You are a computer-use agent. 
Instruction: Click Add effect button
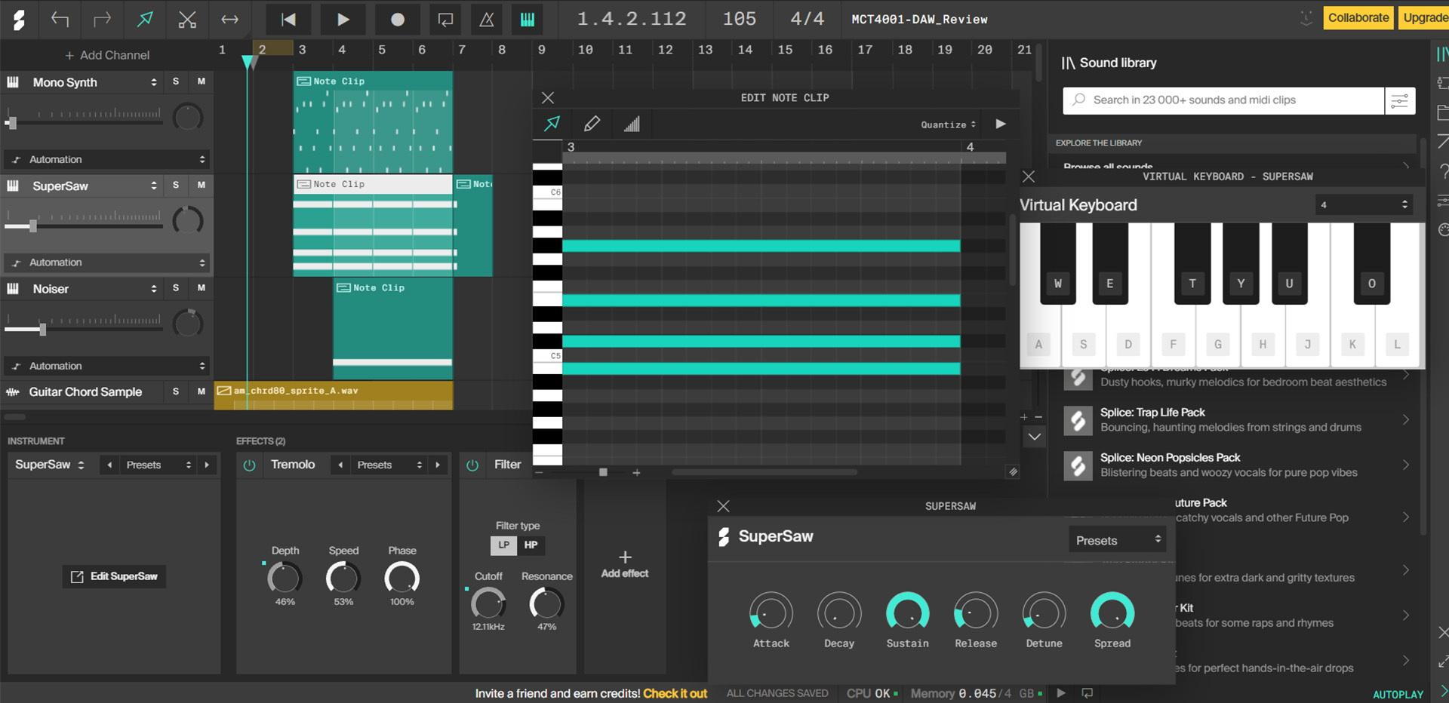click(x=625, y=564)
